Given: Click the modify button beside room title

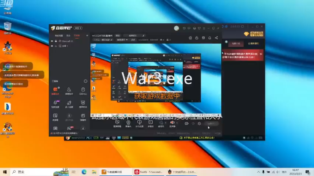Looking at the screenshot, I should [118, 36].
